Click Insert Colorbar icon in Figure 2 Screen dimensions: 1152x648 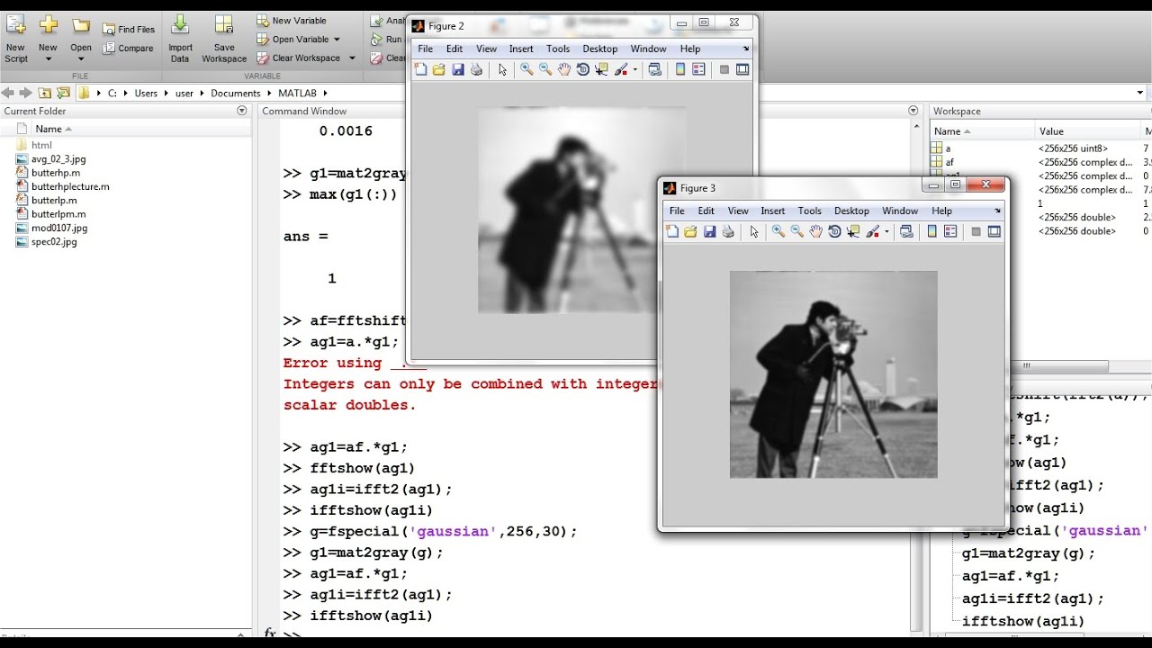[x=680, y=69]
